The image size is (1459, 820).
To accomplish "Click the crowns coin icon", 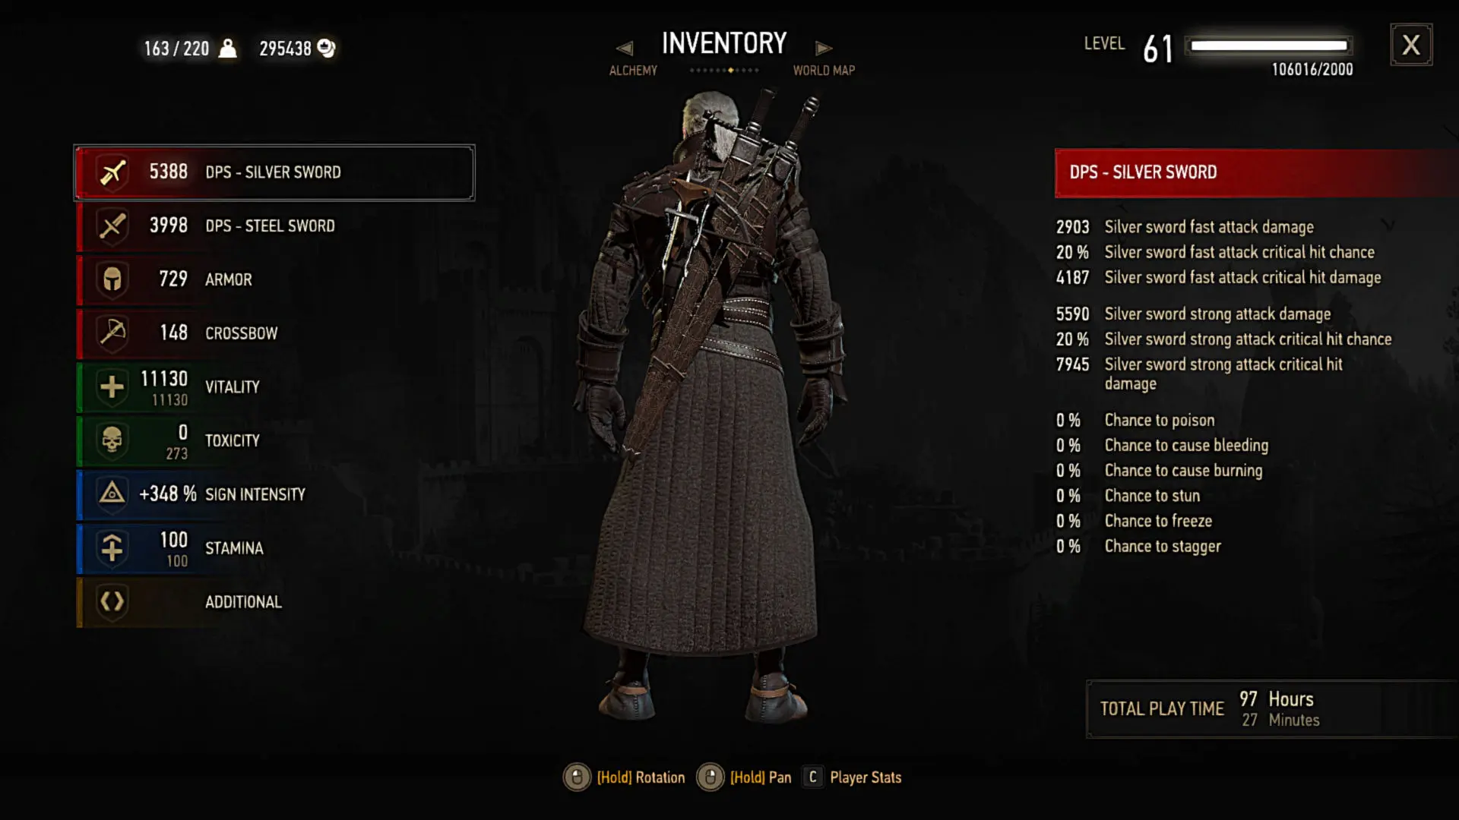I will 327,48.
